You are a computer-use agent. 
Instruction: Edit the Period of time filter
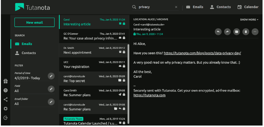coord(51,76)
